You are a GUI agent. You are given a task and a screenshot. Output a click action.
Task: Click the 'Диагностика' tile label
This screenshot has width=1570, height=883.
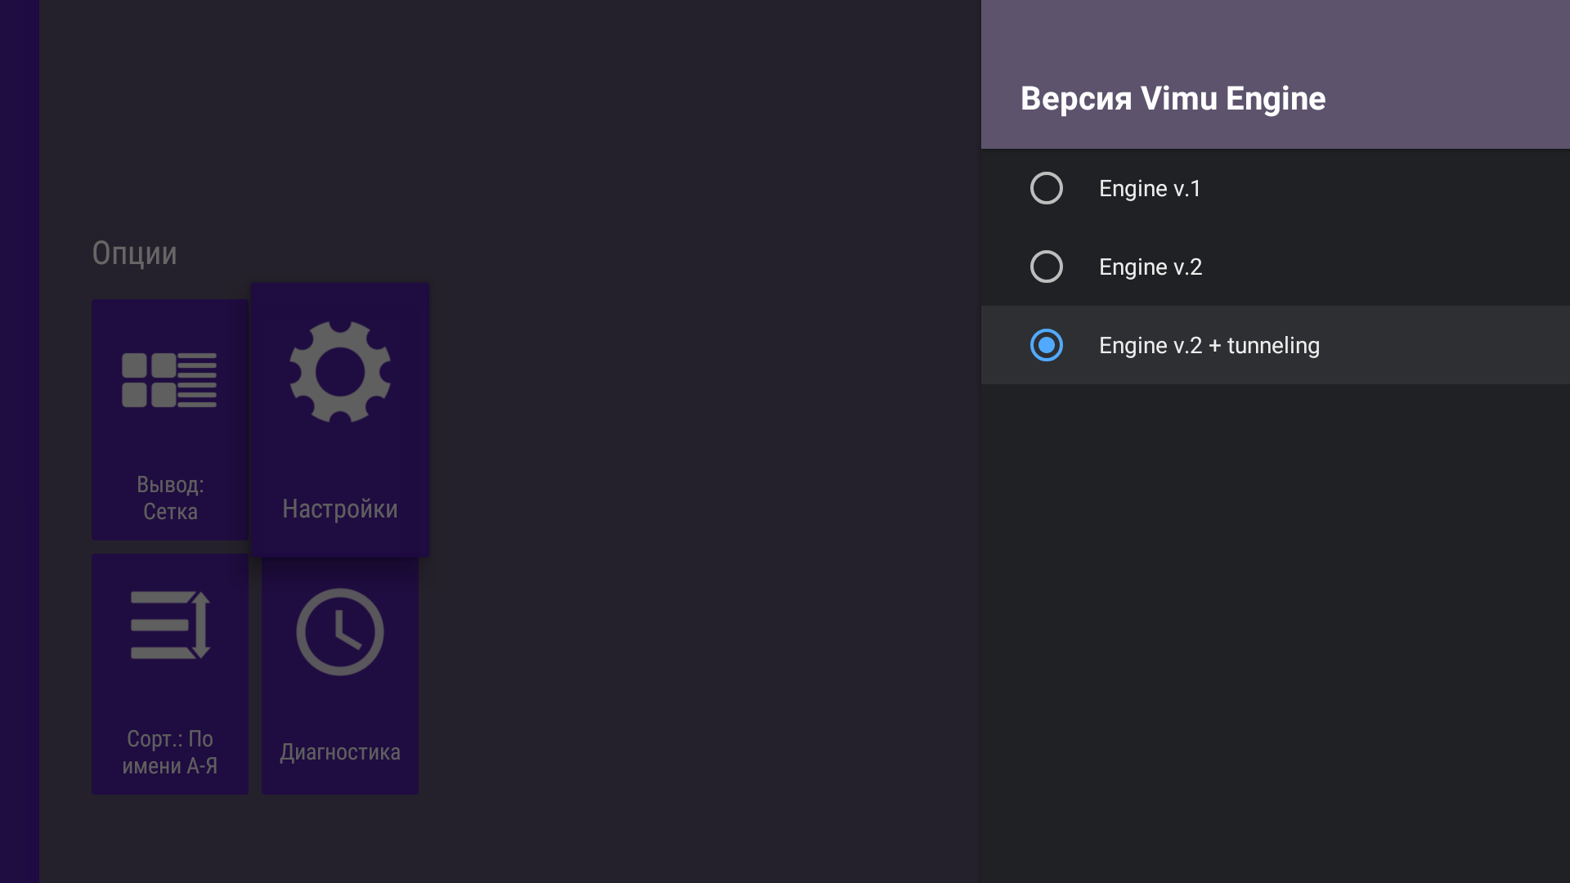coord(340,752)
